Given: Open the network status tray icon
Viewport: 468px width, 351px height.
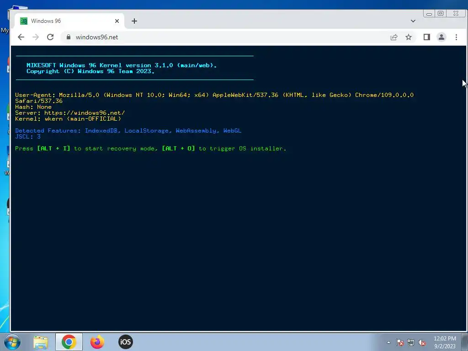Looking at the screenshot, I should pyautogui.click(x=411, y=342).
